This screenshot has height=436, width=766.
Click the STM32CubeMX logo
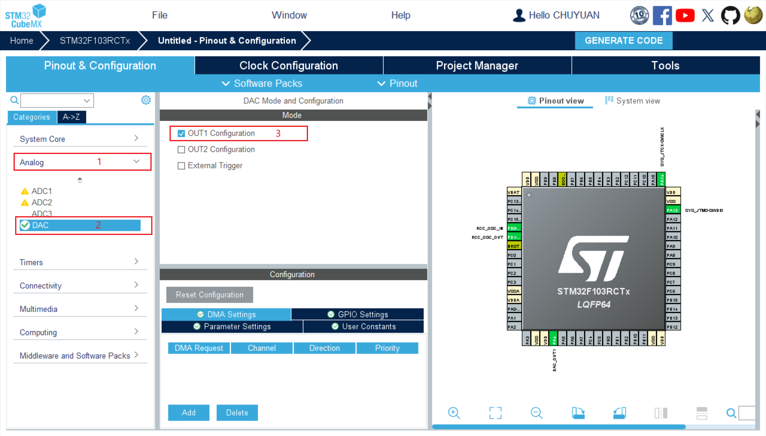[25, 16]
